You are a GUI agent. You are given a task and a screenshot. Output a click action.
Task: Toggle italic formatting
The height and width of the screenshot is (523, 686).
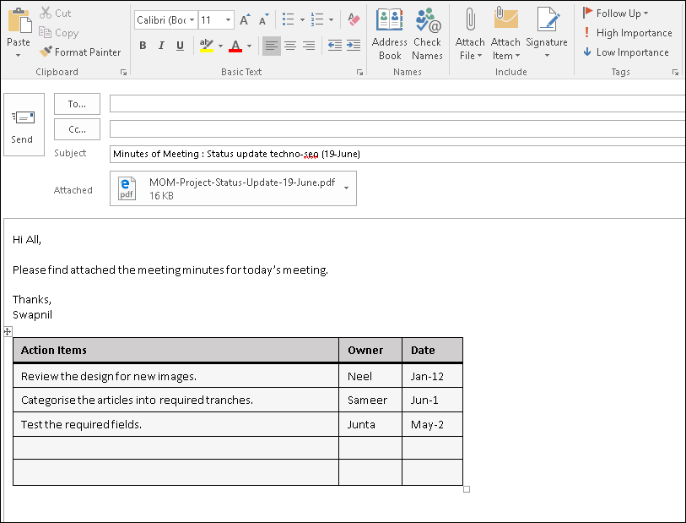click(161, 46)
